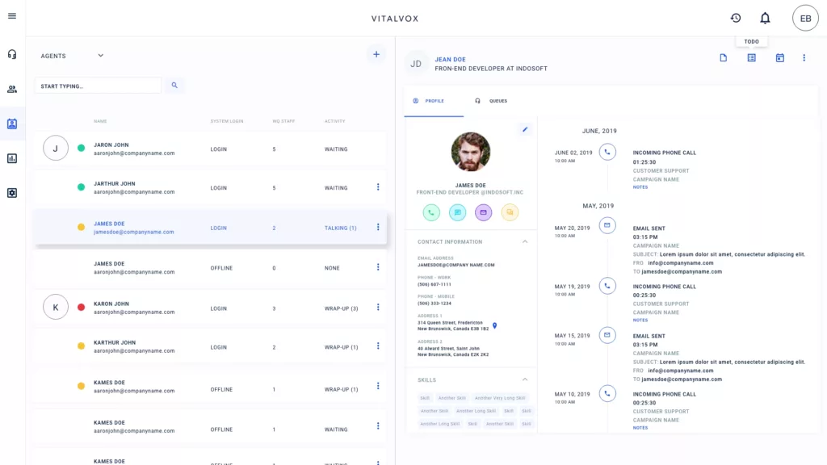
Task: Click the add agent plus button
Action: tap(376, 54)
